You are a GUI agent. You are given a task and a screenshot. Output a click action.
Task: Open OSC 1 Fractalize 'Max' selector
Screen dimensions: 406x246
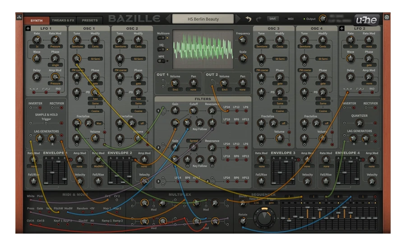click(x=99, y=123)
